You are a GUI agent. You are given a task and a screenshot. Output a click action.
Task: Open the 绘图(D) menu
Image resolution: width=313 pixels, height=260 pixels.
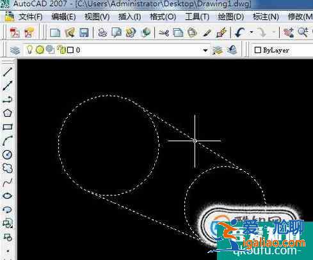[x=231, y=17]
